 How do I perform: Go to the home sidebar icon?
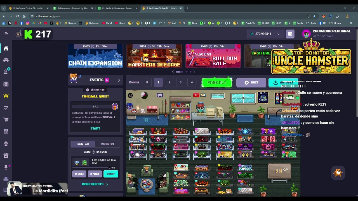tap(6, 49)
